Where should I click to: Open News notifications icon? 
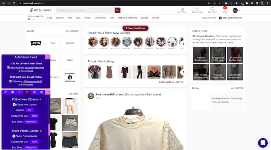(224, 10)
